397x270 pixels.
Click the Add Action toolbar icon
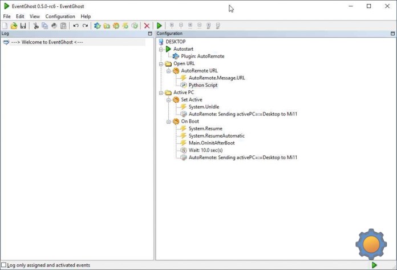pyautogui.click(x=135, y=26)
